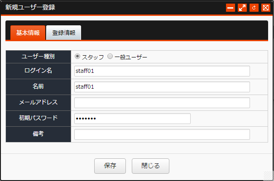Focus the メールアドレス input box
274x181 pixels.
point(162,103)
